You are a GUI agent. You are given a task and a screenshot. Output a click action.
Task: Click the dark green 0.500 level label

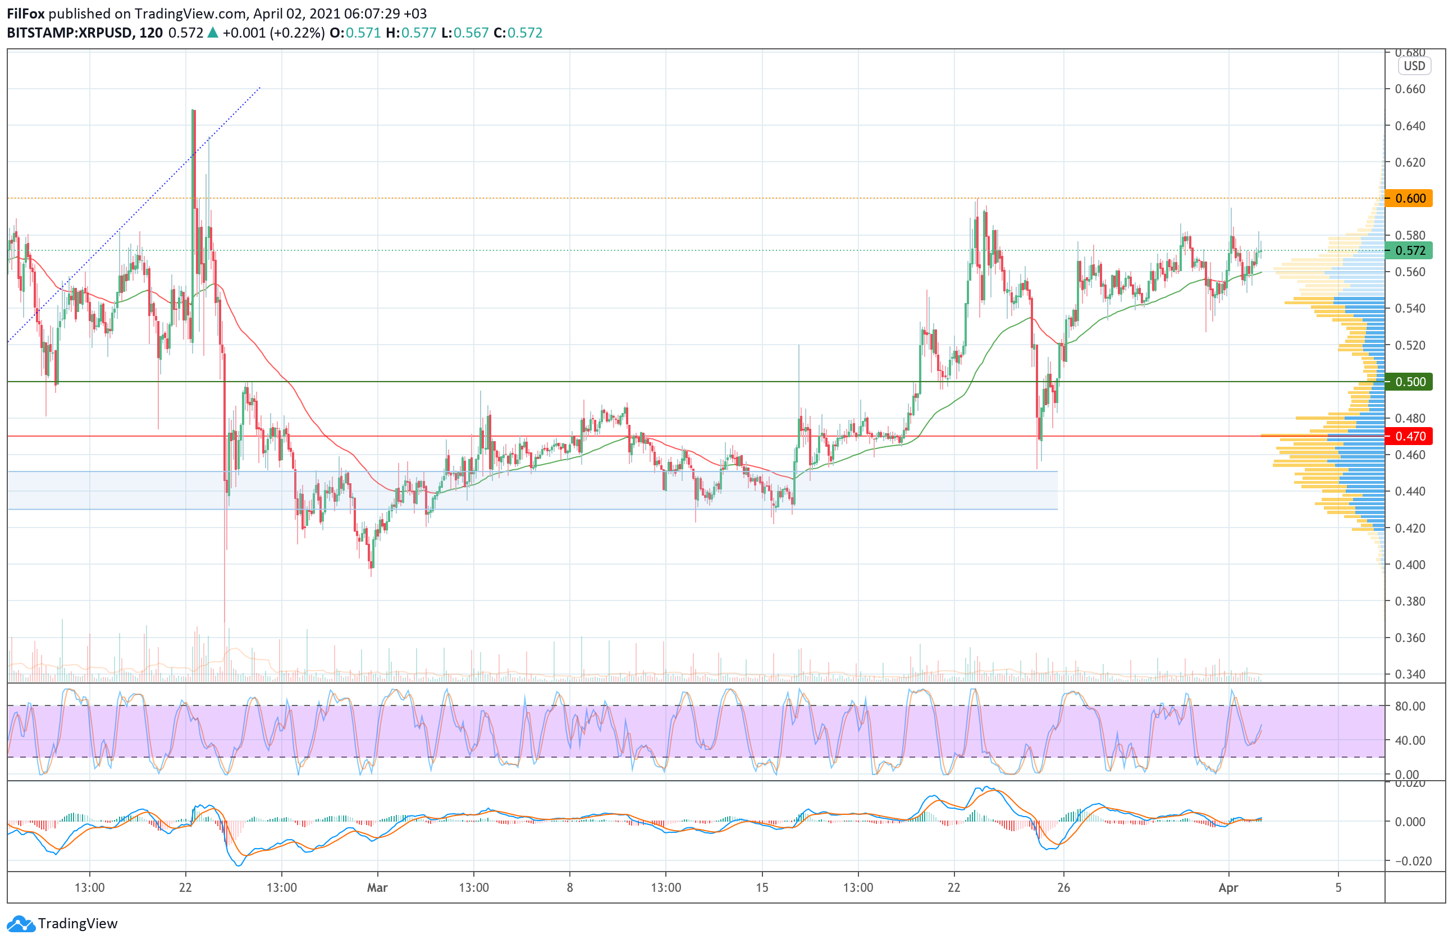pyautogui.click(x=1409, y=382)
